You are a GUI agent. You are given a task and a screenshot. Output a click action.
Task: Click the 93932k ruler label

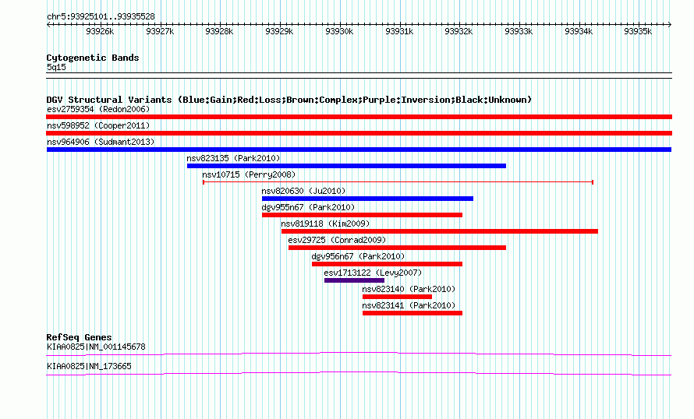coord(459,31)
